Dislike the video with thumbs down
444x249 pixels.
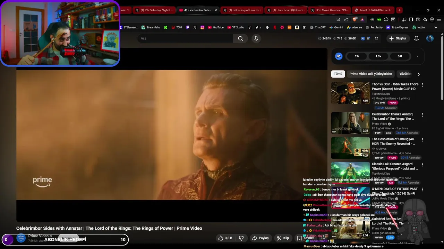(x=241, y=238)
